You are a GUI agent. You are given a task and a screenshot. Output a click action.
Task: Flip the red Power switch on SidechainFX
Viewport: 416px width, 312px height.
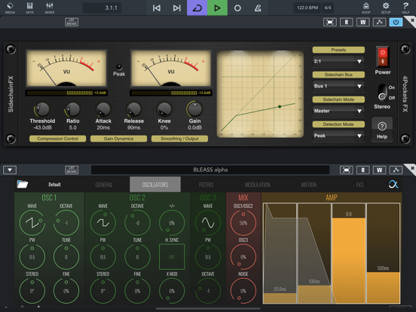pyautogui.click(x=383, y=57)
